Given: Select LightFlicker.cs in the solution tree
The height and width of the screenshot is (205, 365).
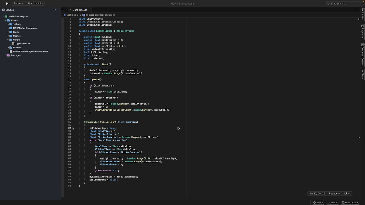Looking at the screenshot, I should pos(23,44).
